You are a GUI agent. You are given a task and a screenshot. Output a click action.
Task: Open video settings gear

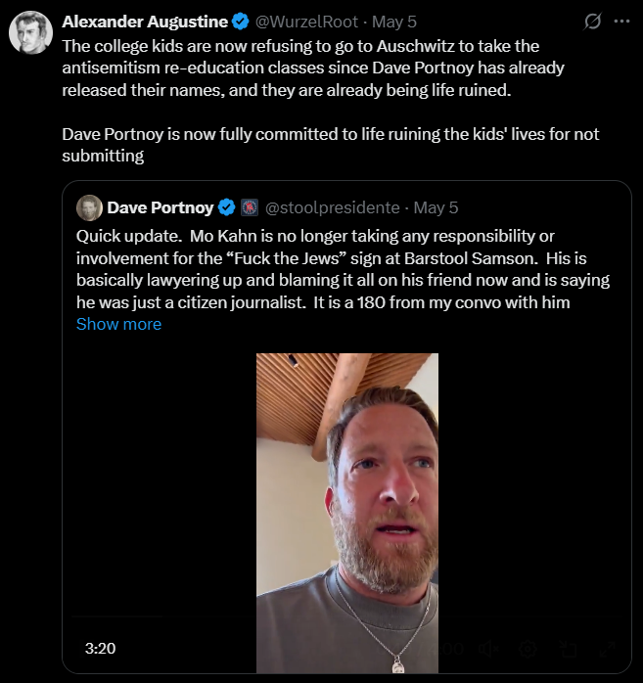tap(528, 648)
